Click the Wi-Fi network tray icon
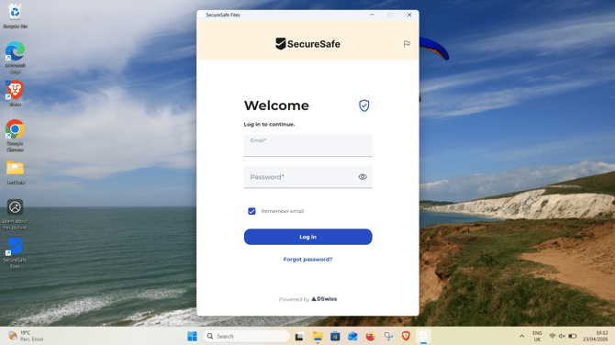615x345 pixels. click(553, 336)
